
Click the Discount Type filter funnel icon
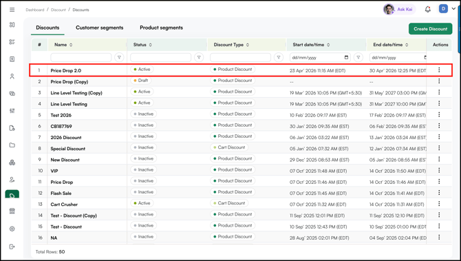point(279,57)
